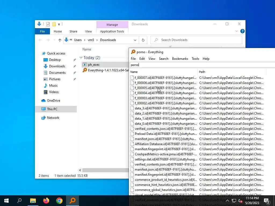Screen dimensions: 275x206
Task: Sort Explorer files by Name column
Action: [87, 49]
